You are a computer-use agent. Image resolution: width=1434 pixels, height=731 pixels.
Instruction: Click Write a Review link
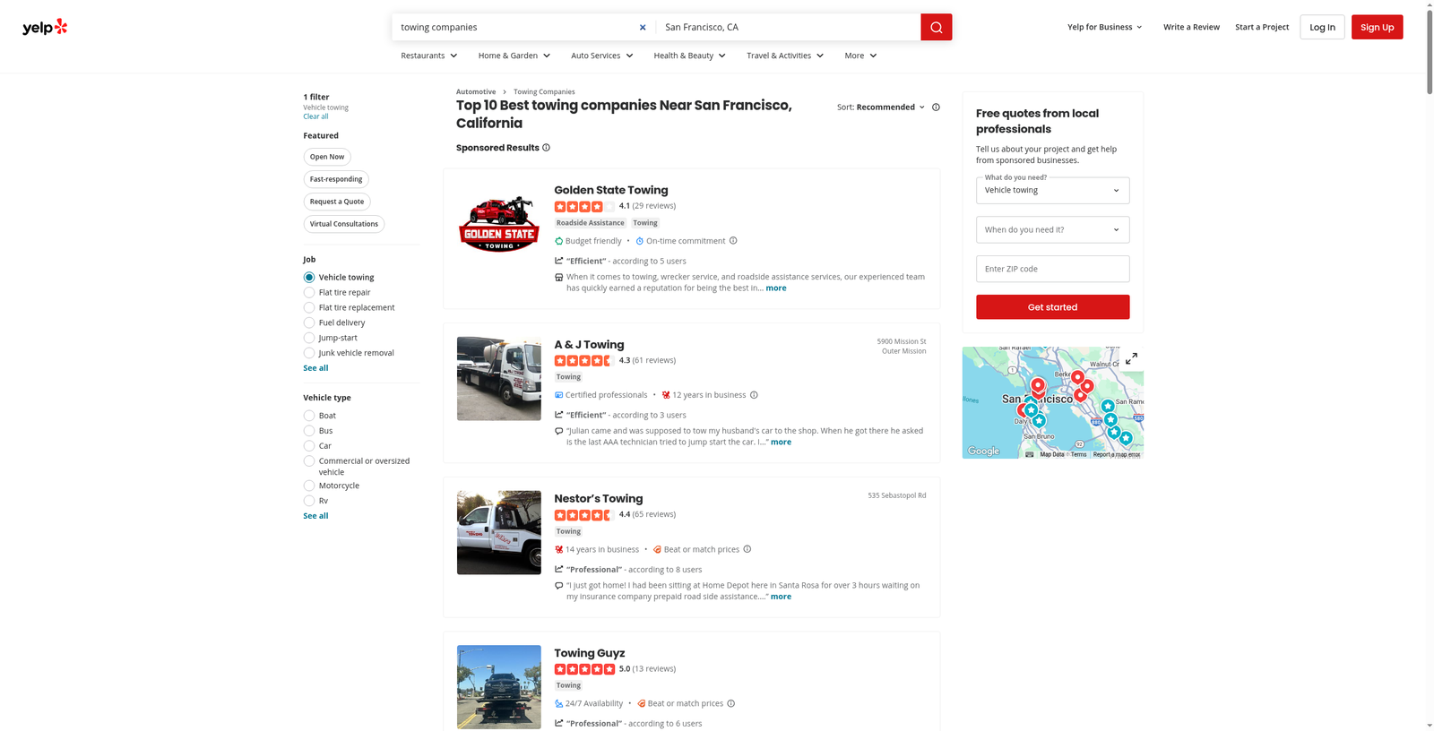click(x=1191, y=27)
